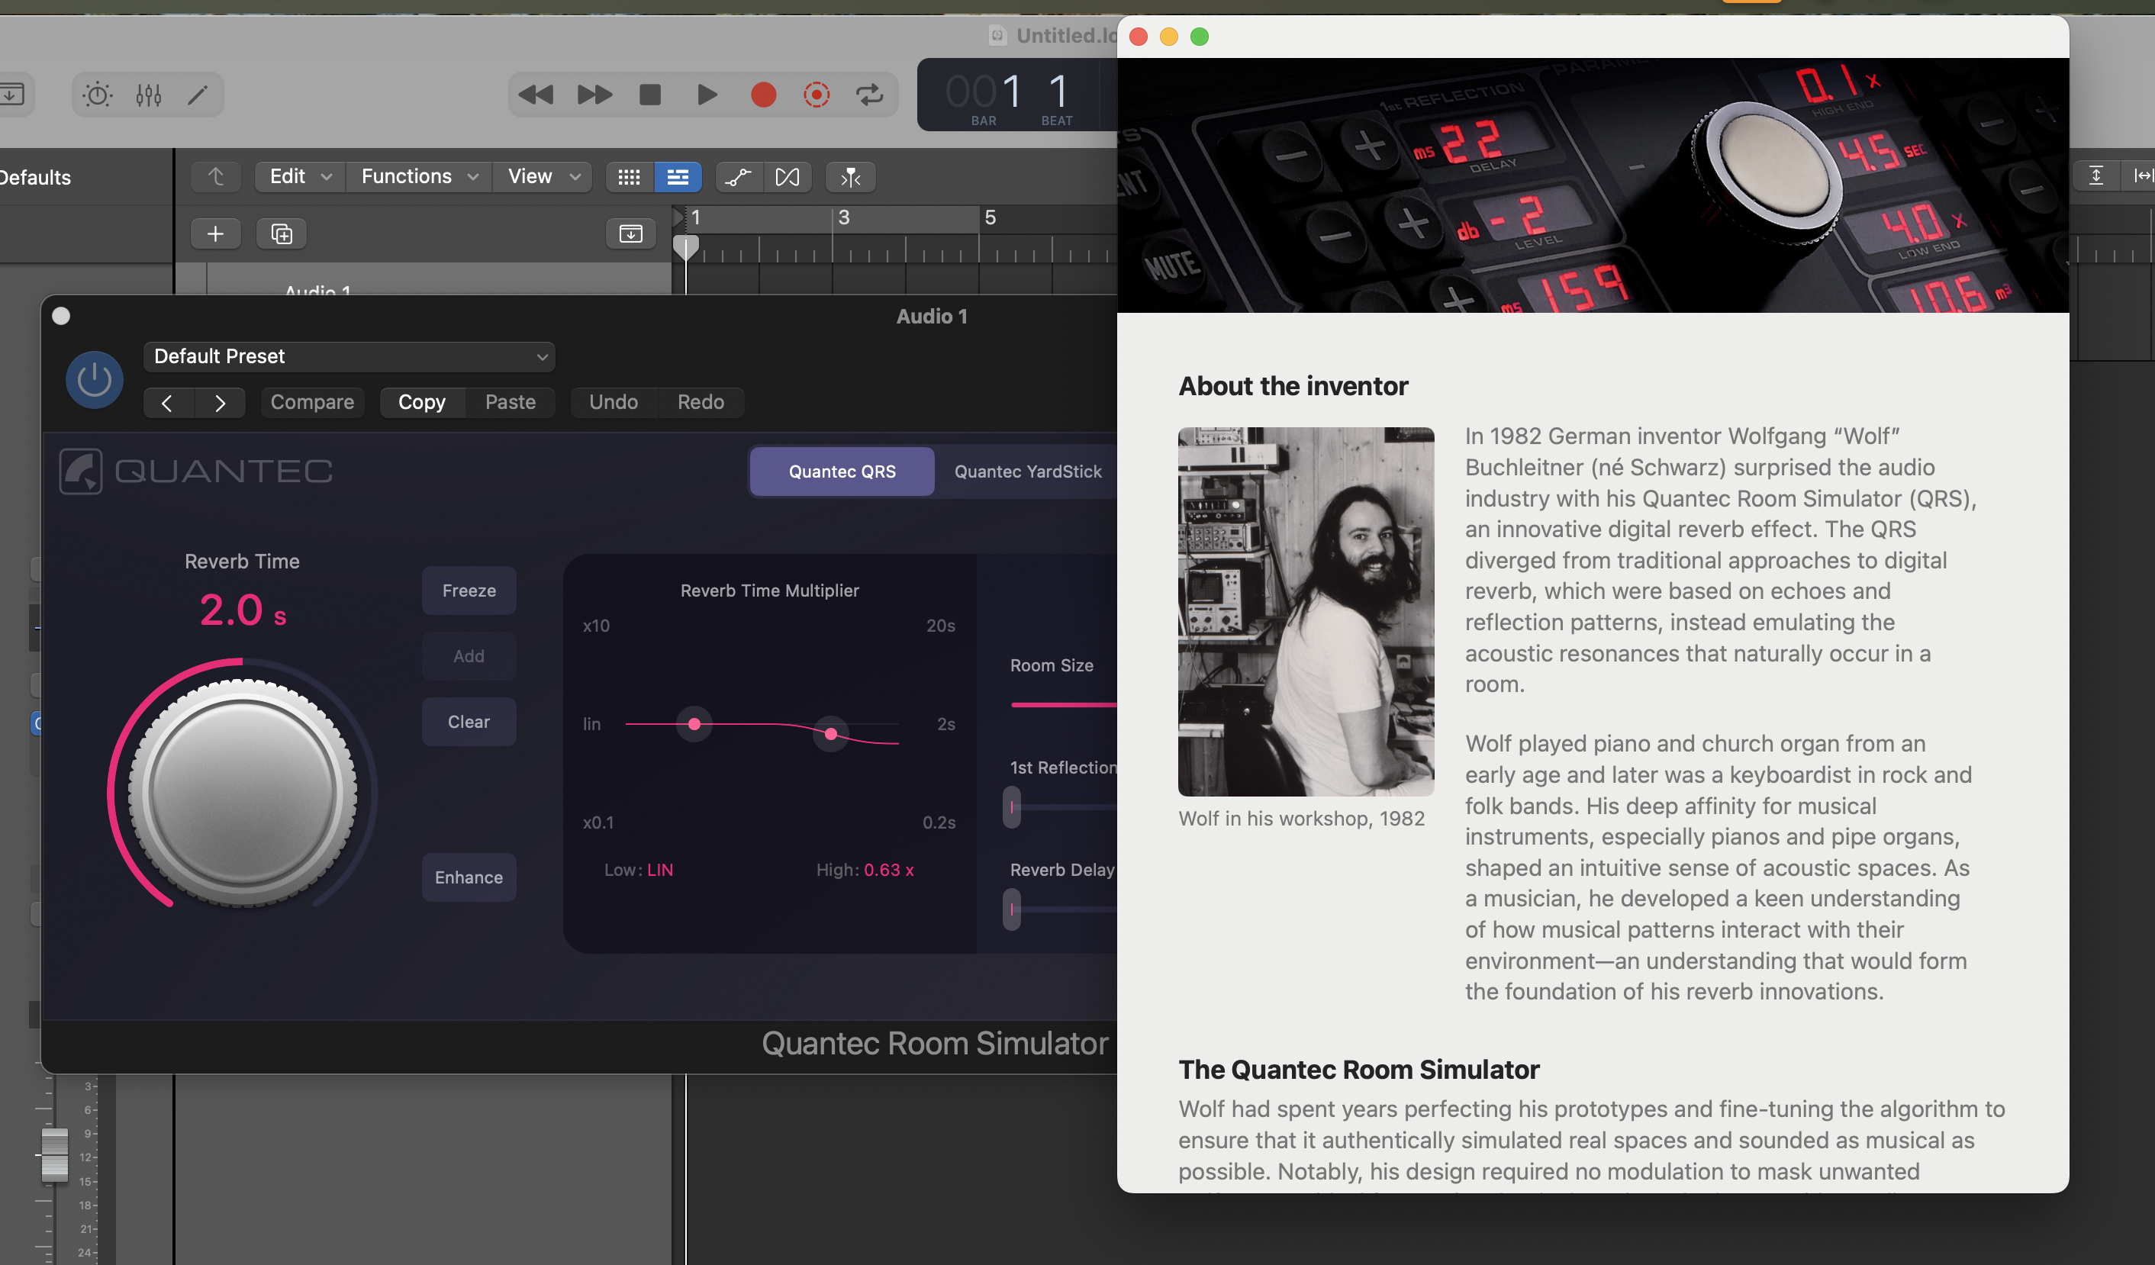
Task: Click the 1st Reflection slider handle
Action: point(1012,807)
